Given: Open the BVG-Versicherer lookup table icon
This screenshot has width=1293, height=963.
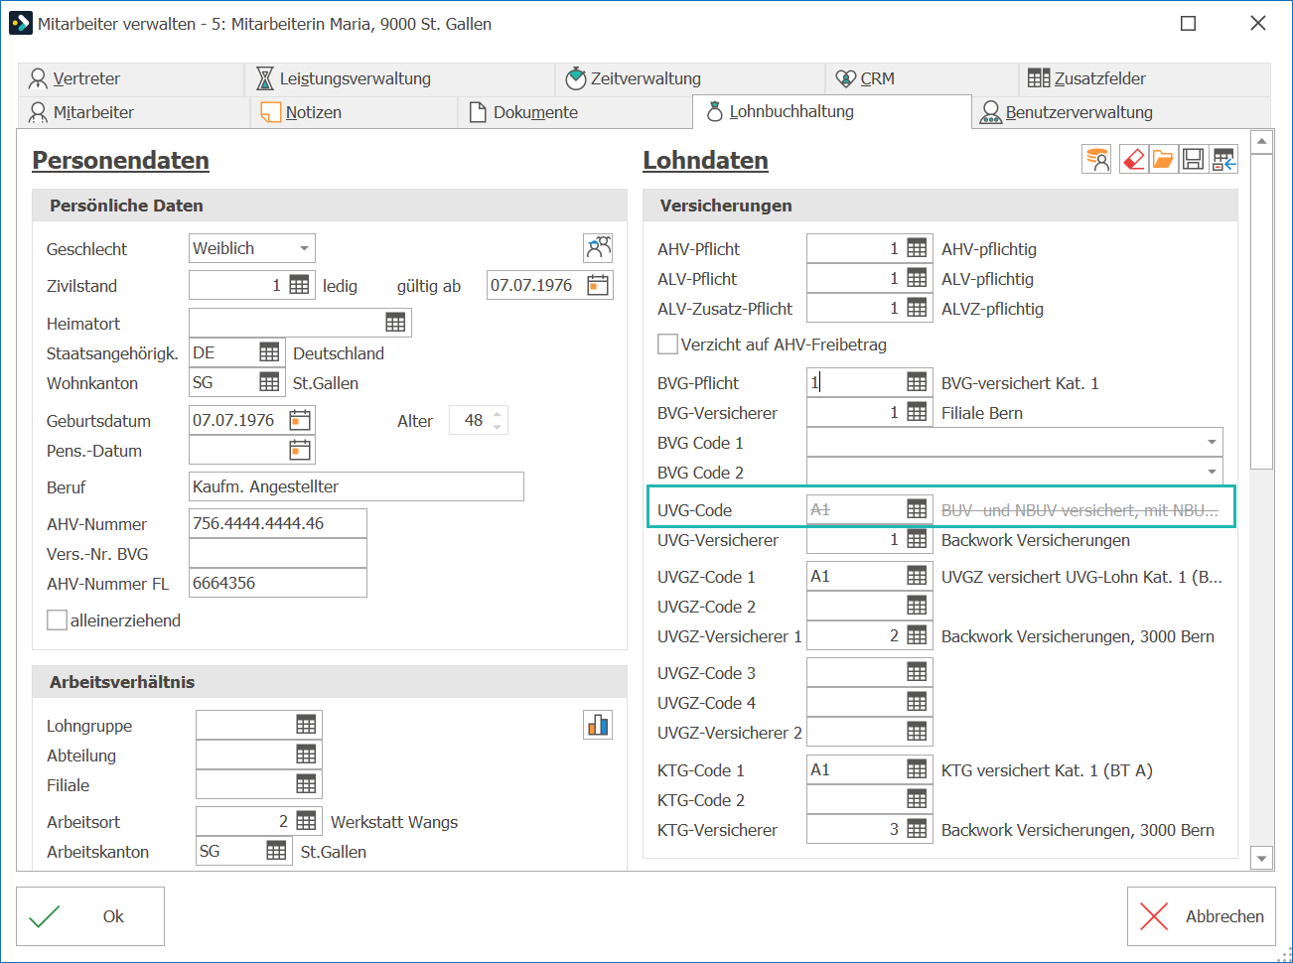Looking at the screenshot, I should click(917, 412).
